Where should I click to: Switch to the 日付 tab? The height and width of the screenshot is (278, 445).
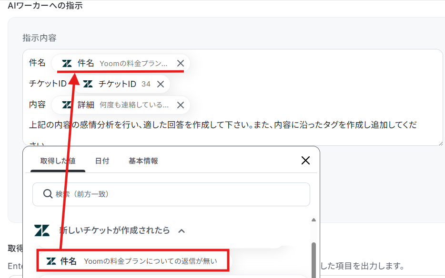102,161
